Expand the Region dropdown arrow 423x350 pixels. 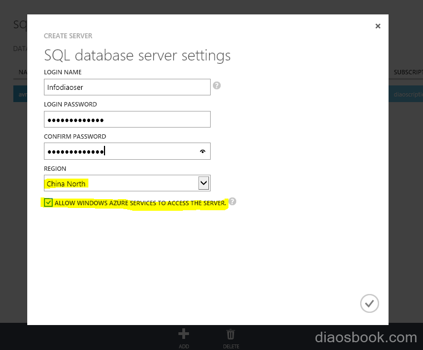pos(203,183)
